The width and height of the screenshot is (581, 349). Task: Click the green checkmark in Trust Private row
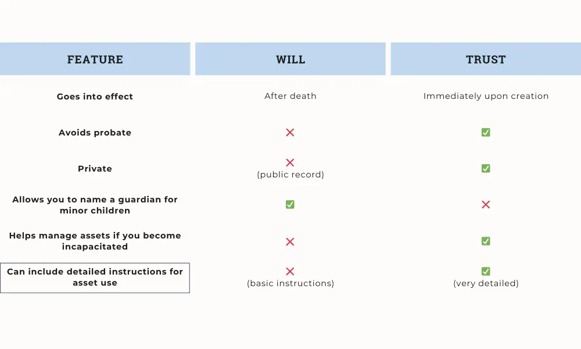click(486, 169)
